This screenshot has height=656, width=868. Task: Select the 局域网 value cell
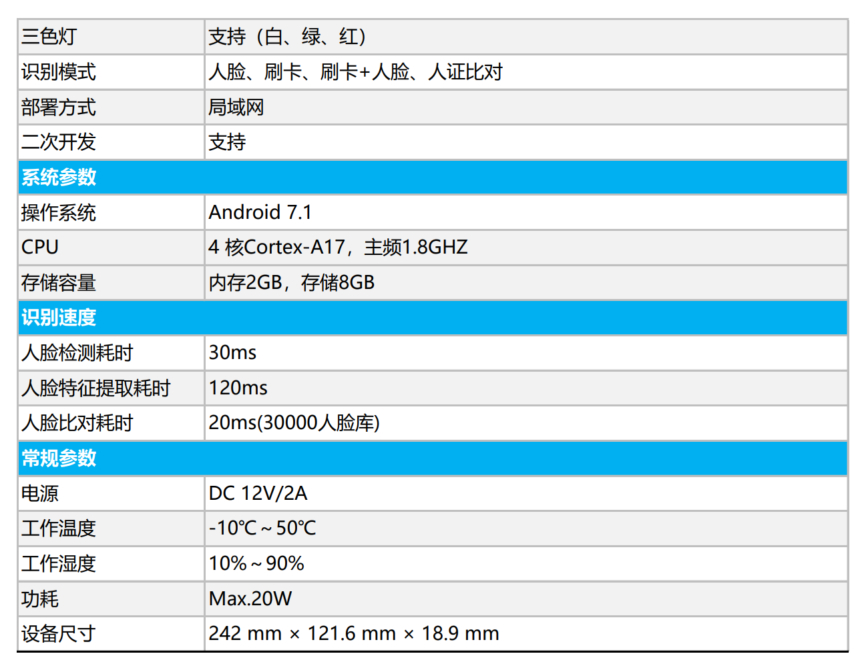pyautogui.click(x=236, y=107)
